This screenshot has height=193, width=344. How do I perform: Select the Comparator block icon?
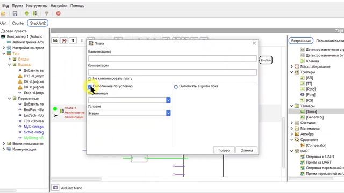[x=302, y=145]
